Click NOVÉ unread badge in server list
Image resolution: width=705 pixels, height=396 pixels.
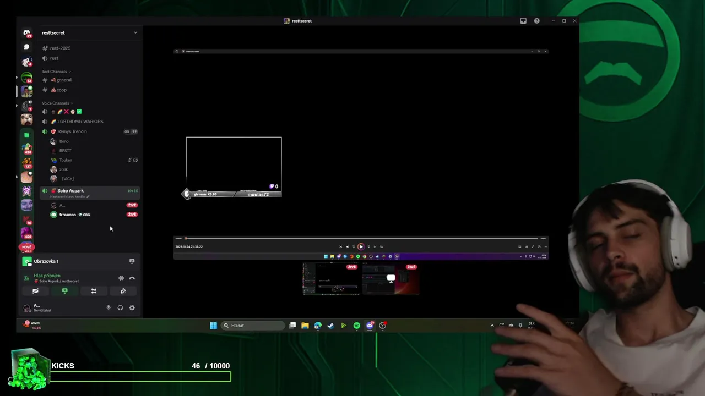click(26, 247)
